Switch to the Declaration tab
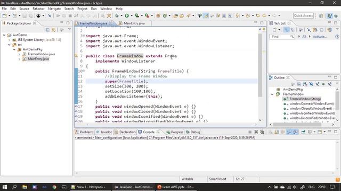Viewport: 341px width, 191px height. pos(125,132)
